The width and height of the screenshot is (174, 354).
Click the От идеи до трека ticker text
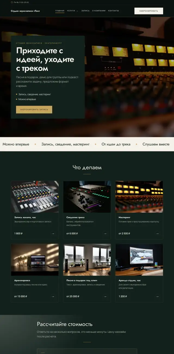pos(116,144)
